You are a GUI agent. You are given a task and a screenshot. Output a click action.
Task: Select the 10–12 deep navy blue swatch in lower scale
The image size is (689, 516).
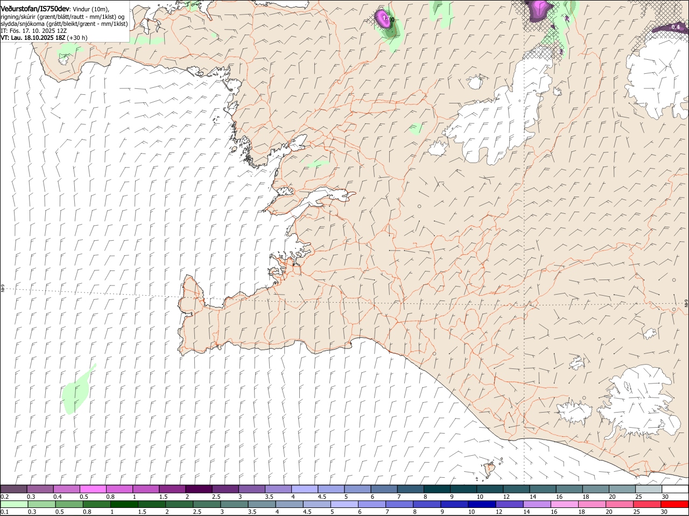[482, 504]
